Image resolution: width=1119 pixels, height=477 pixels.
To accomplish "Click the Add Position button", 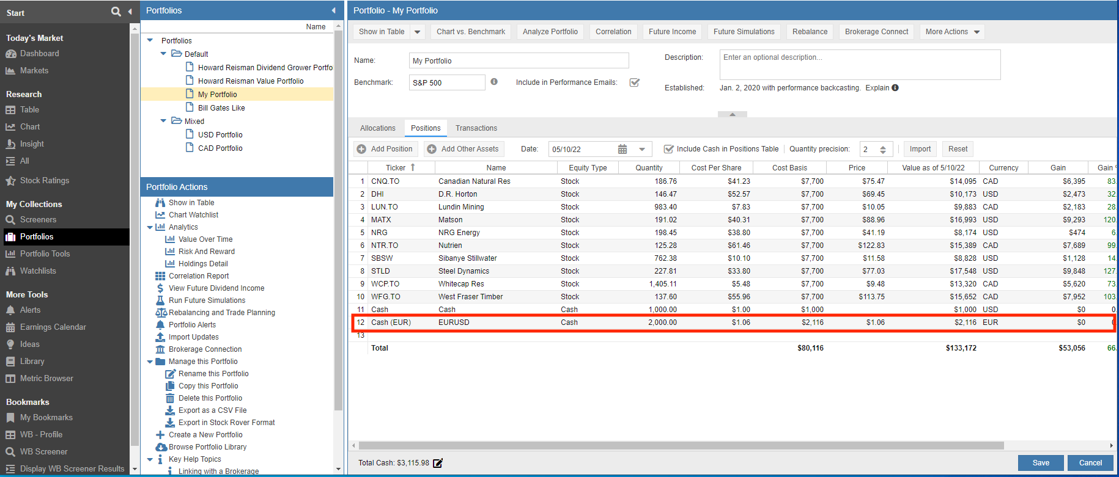I will pyautogui.click(x=385, y=149).
